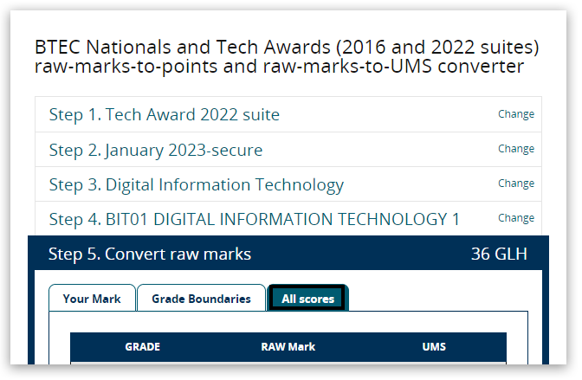
Task: Click the raw-marks-to-UMS converter subtitle line
Action: (279, 66)
